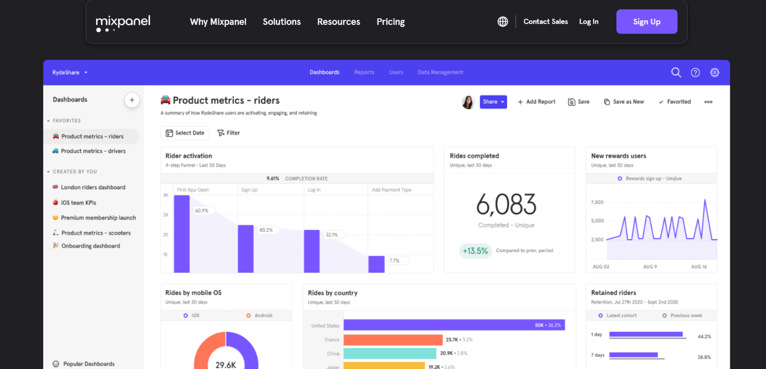Viewport: 766px width, 369px height.
Task: Click the flag icon for London riders dashboard
Action: (55, 187)
